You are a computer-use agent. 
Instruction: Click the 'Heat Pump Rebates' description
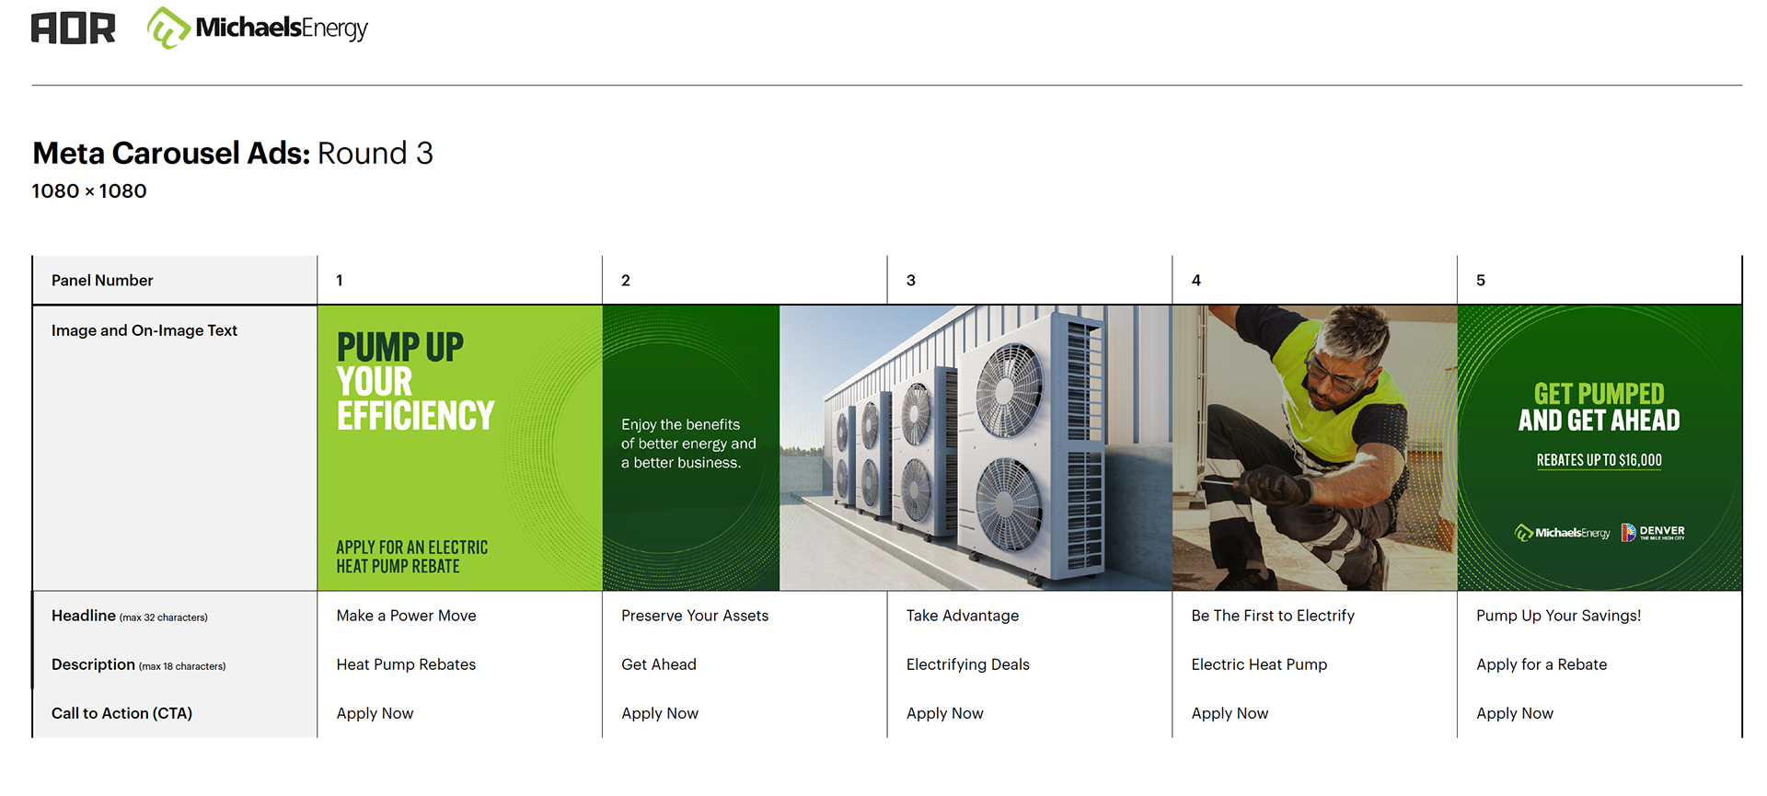(407, 664)
